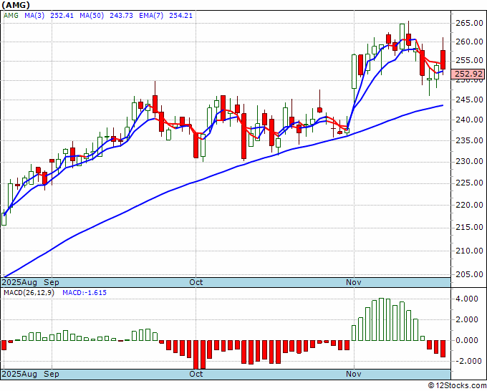Click the 235.00 price axis label
Screen dimensions: 487x391
[469, 140]
